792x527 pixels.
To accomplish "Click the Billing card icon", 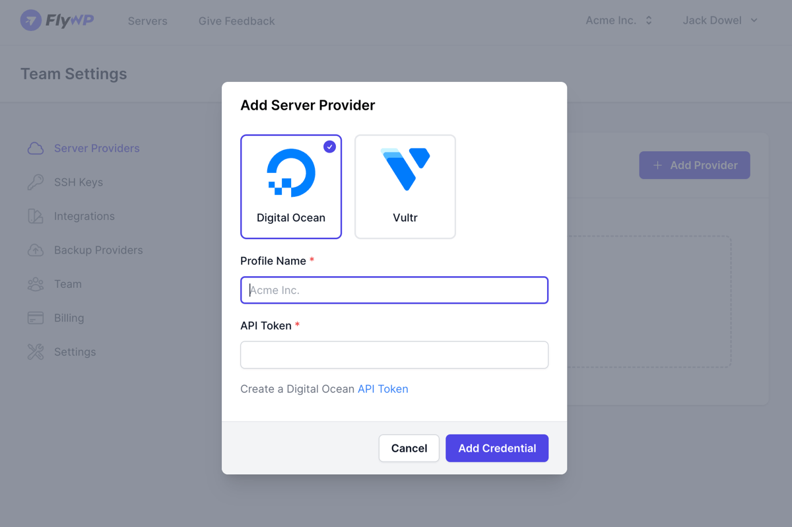I will click(36, 318).
